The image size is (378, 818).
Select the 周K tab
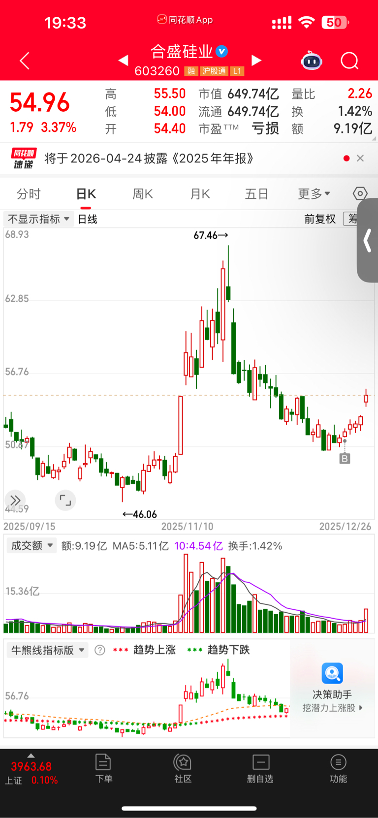143,194
